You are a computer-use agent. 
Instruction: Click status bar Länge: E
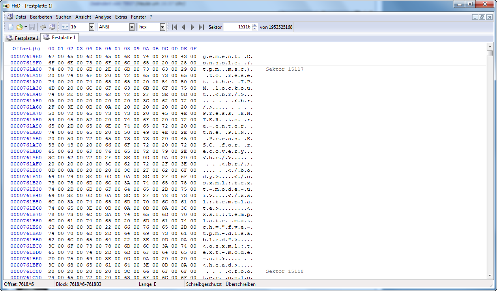pos(148,284)
